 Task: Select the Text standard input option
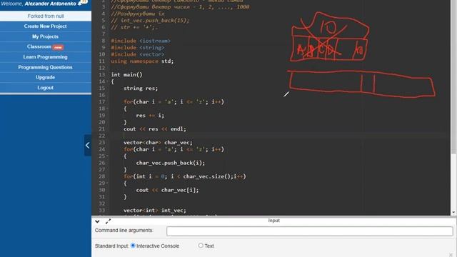point(201,246)
